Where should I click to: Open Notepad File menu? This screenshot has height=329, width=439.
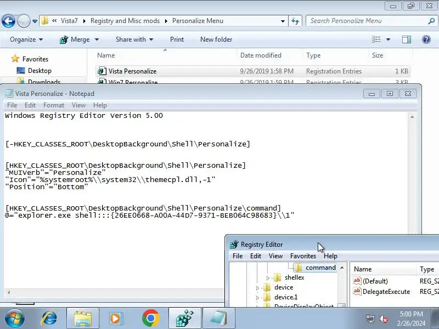coord(12,105)
